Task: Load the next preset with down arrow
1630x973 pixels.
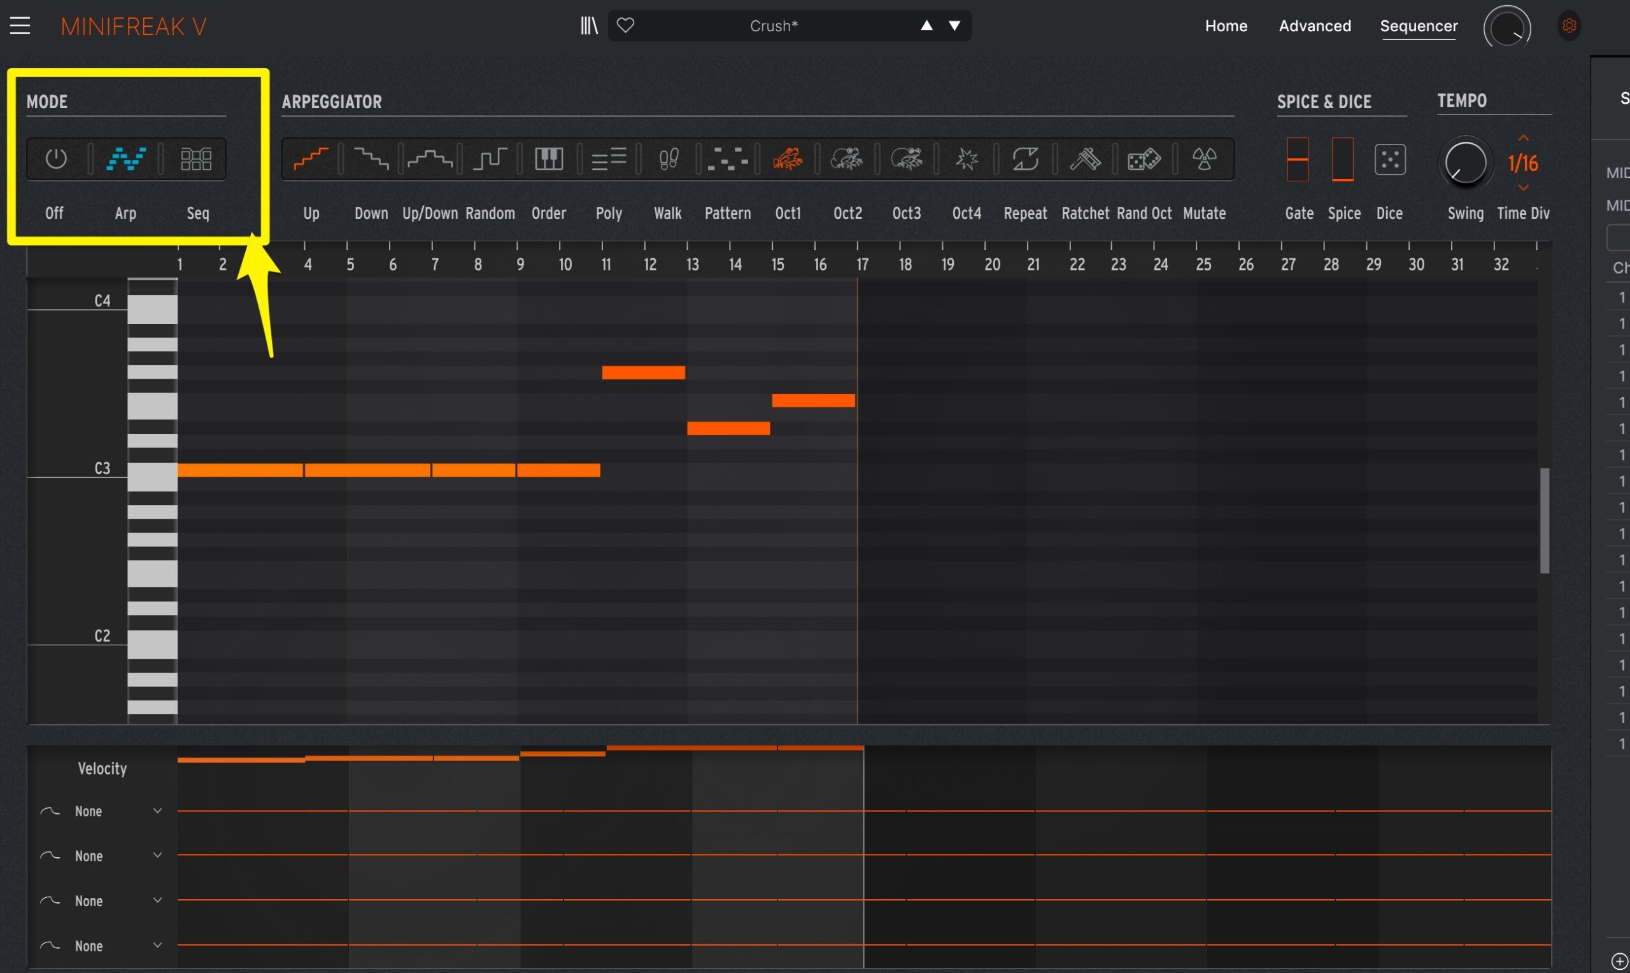Action: click(954, 26)
